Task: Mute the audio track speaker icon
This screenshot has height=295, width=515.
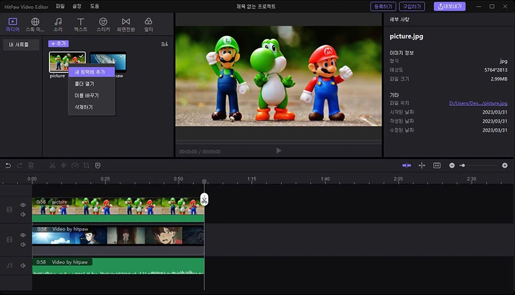Action: [23, 265]
